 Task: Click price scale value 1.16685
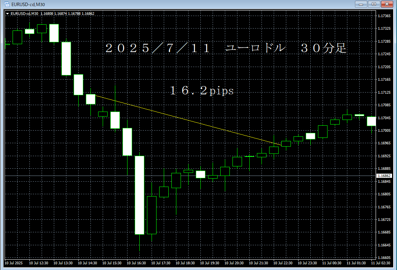[384, 232]
